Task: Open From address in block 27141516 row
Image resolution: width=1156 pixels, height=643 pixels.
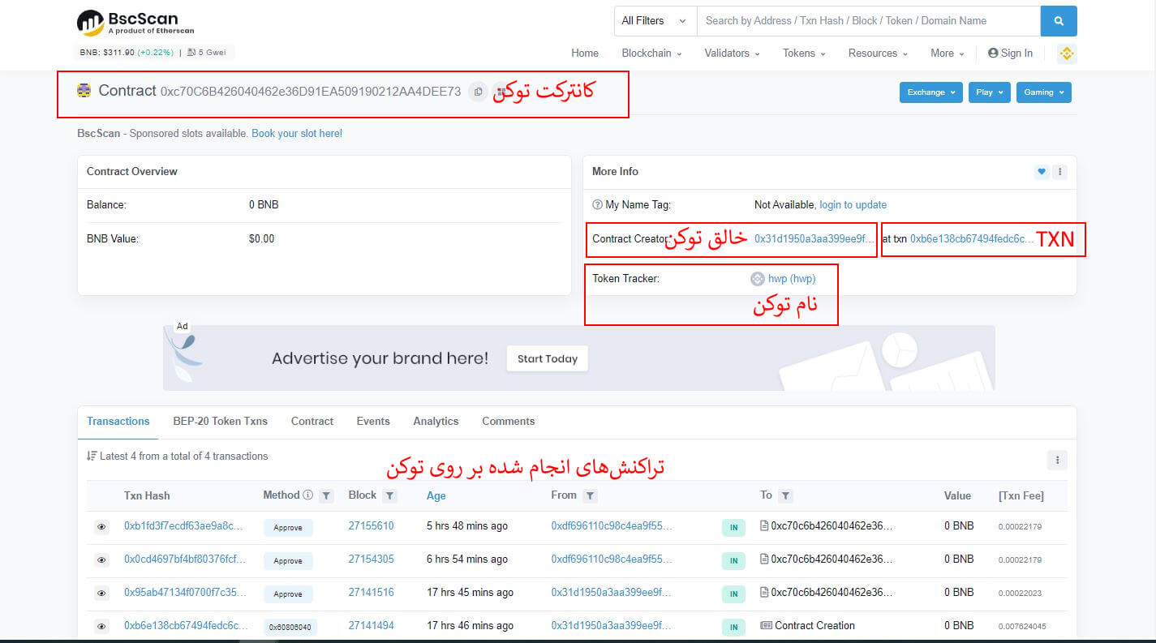Action: [x=612, y=593]
